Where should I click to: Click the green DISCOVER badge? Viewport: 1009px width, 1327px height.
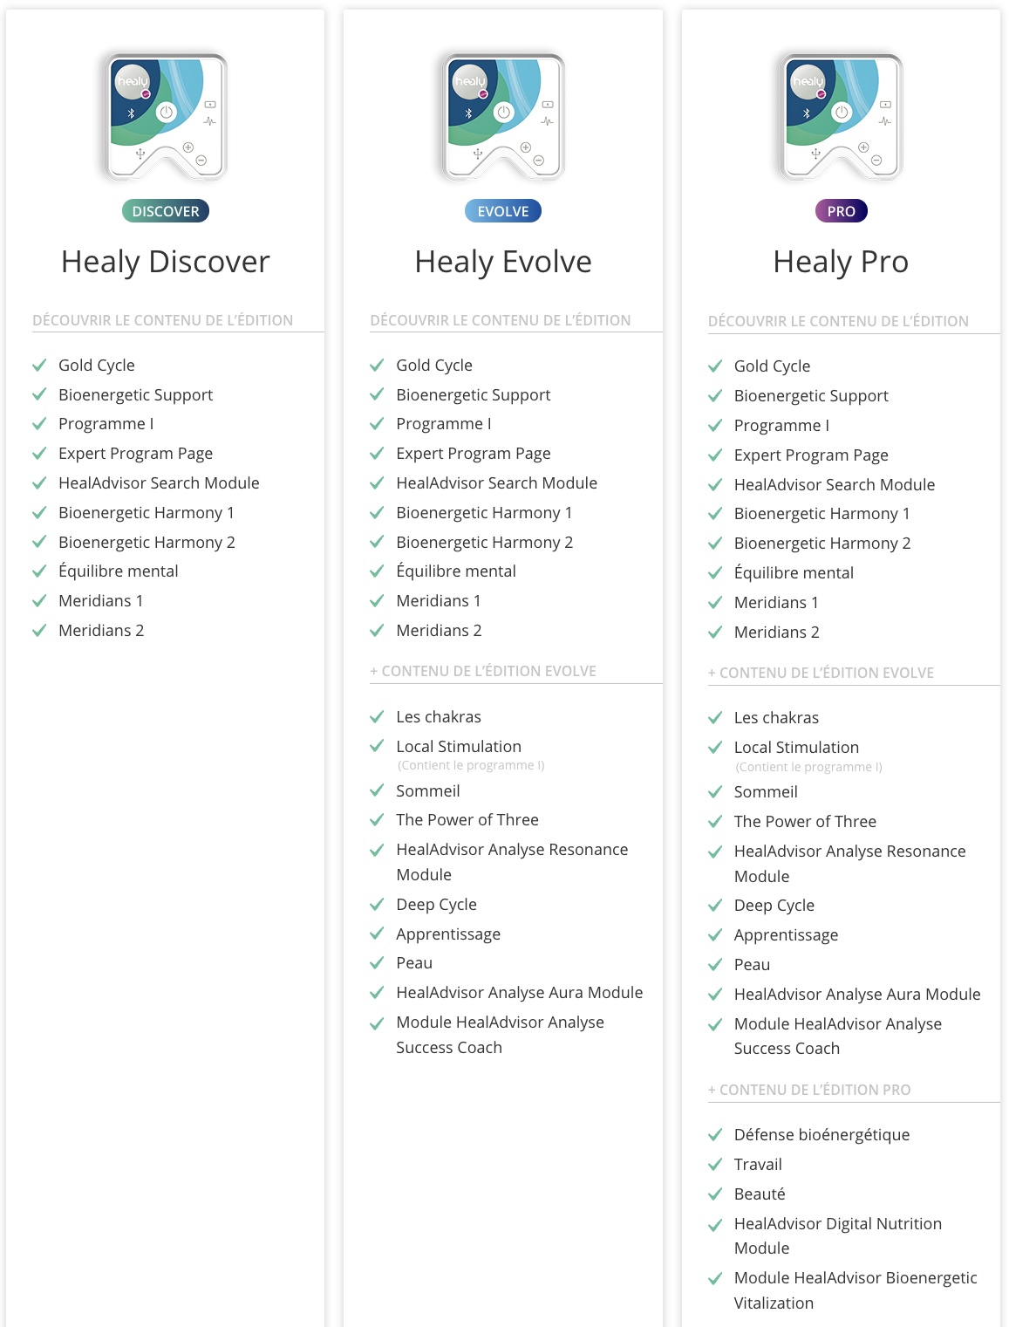(166, 211)
